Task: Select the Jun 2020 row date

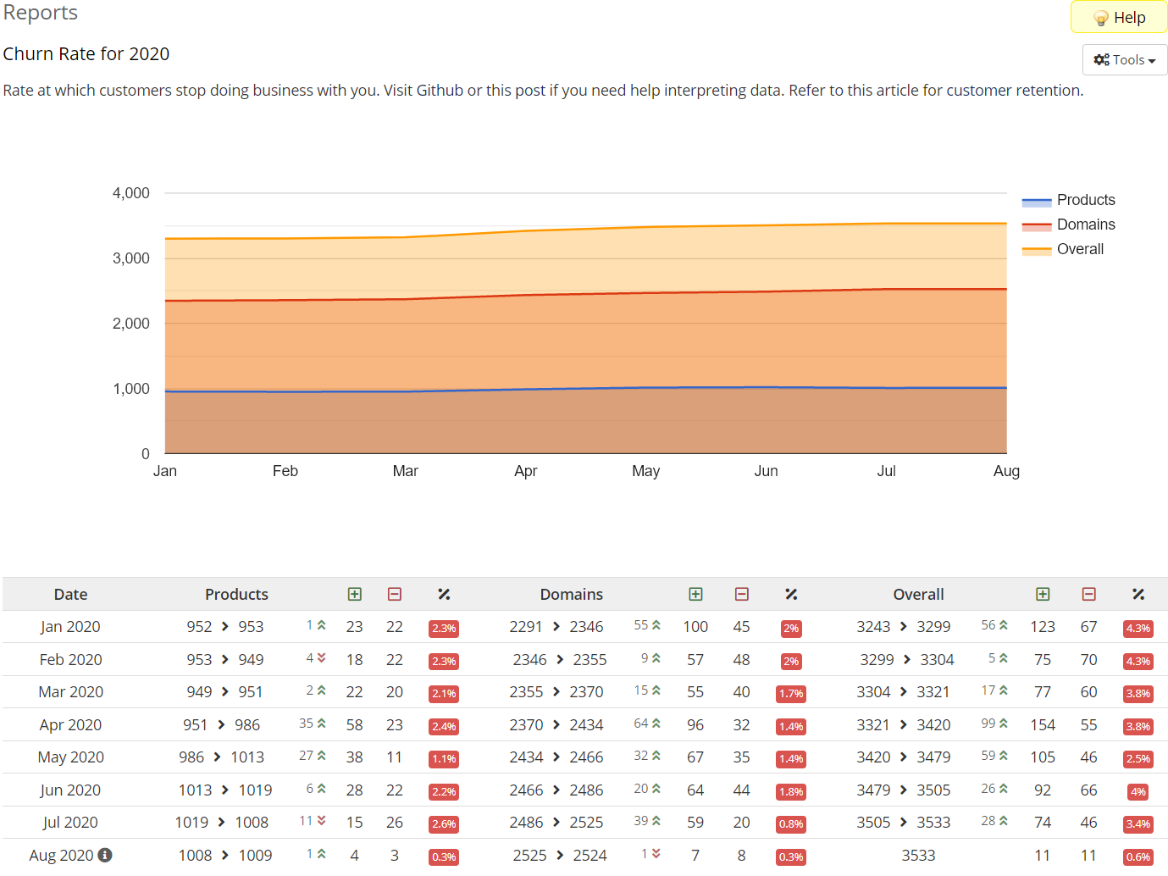Action: pyautogui.click(x=70, y=790)
